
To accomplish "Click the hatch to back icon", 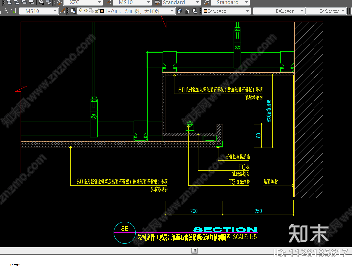I will 48,2.
